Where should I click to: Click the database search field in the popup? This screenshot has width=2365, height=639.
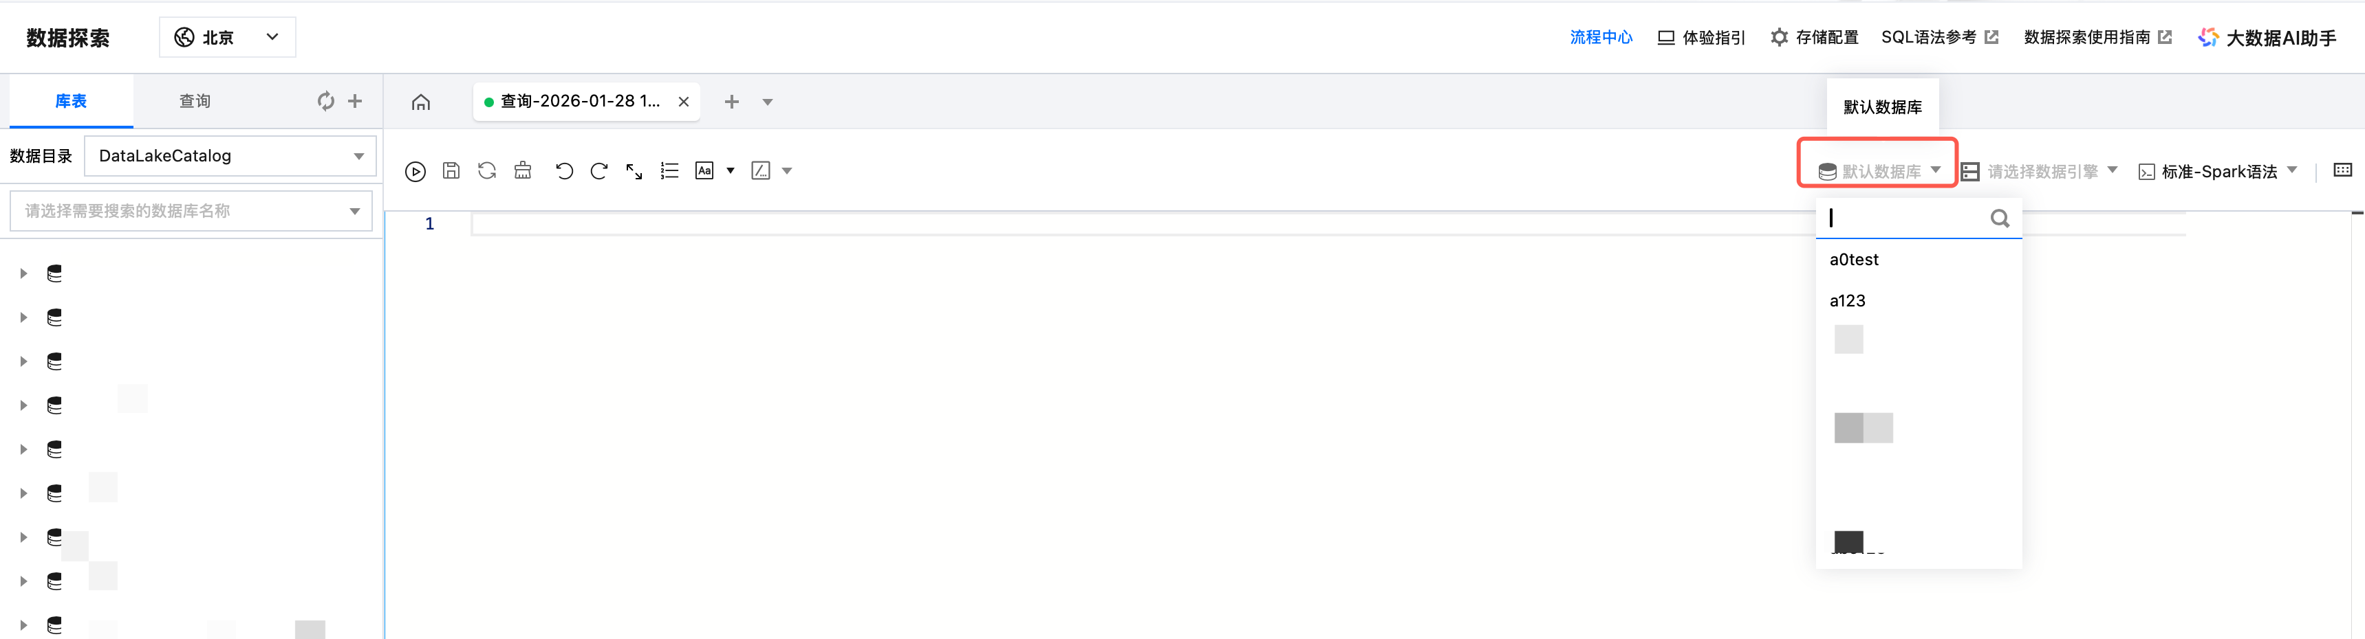(x=1905, y=218)
